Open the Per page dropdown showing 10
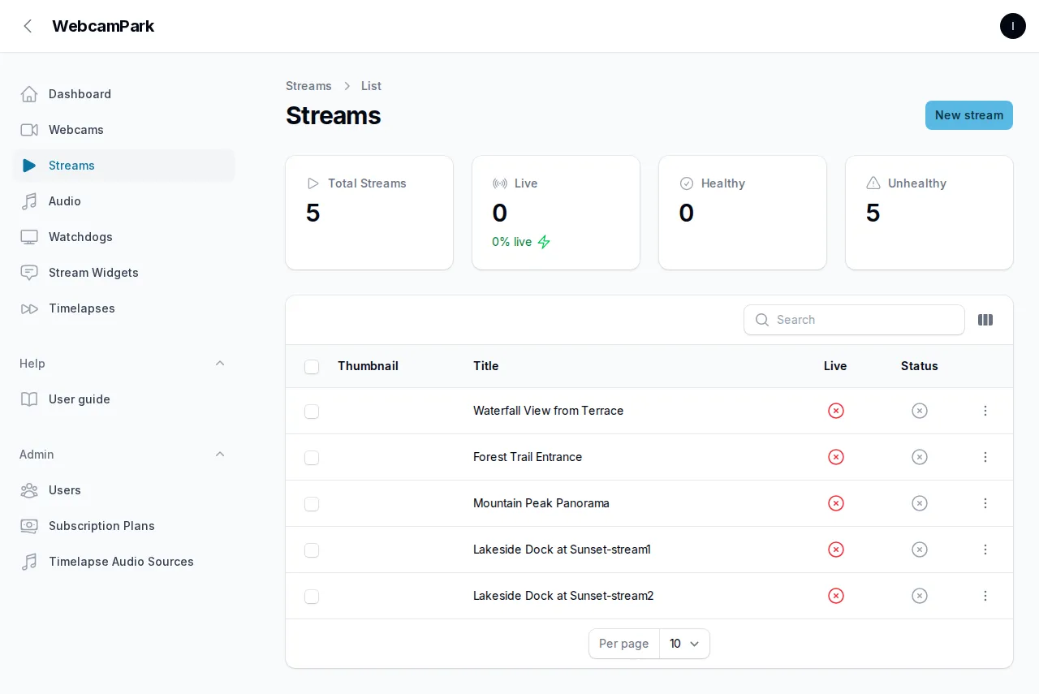 point(684,644)
